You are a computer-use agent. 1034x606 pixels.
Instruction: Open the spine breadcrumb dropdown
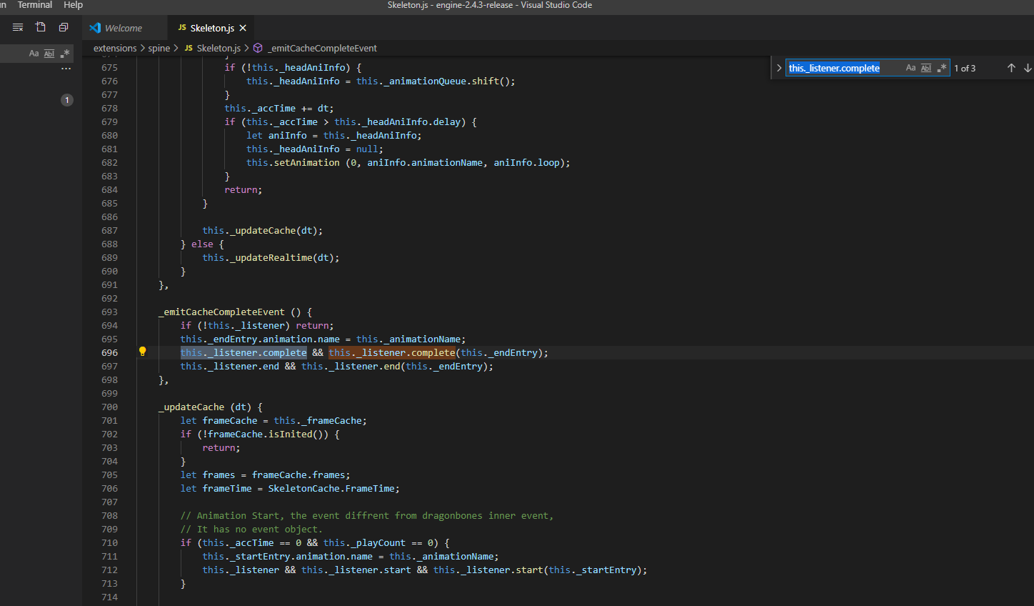pyautogui.click(x=159, y=48)
